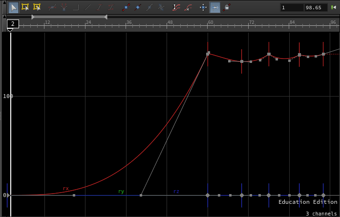Screen dimensions: 340x217
Task: Click the blue-square key with red handles icon
Action: tap(126, 7)
